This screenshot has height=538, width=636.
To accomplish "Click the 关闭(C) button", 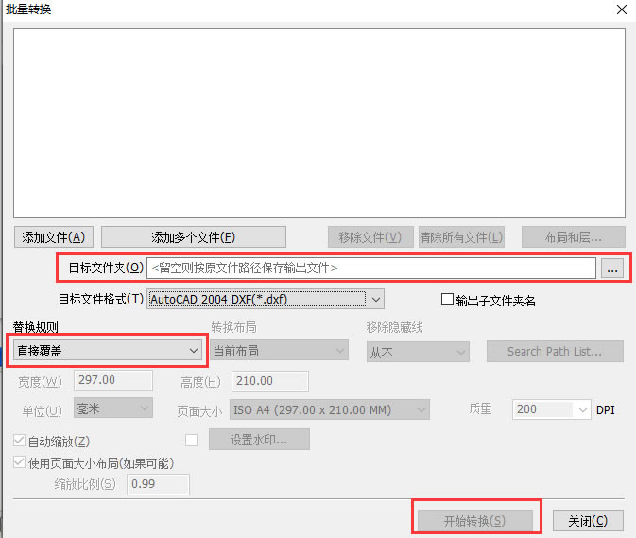I will [x=588, y=521].
